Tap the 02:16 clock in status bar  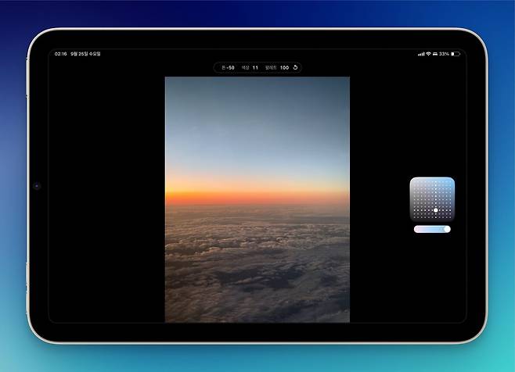pyautogui.click(x=60, y=54)
